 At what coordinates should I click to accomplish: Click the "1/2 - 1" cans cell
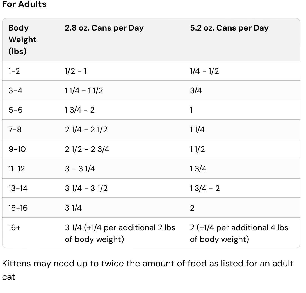point(76,71)
